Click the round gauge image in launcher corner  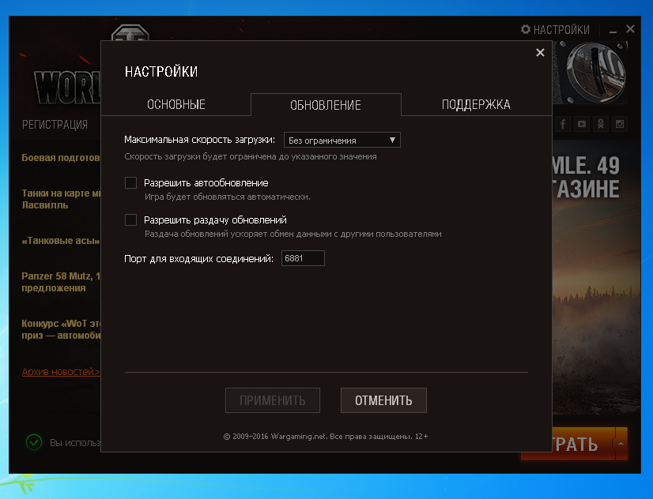[594, 73]
